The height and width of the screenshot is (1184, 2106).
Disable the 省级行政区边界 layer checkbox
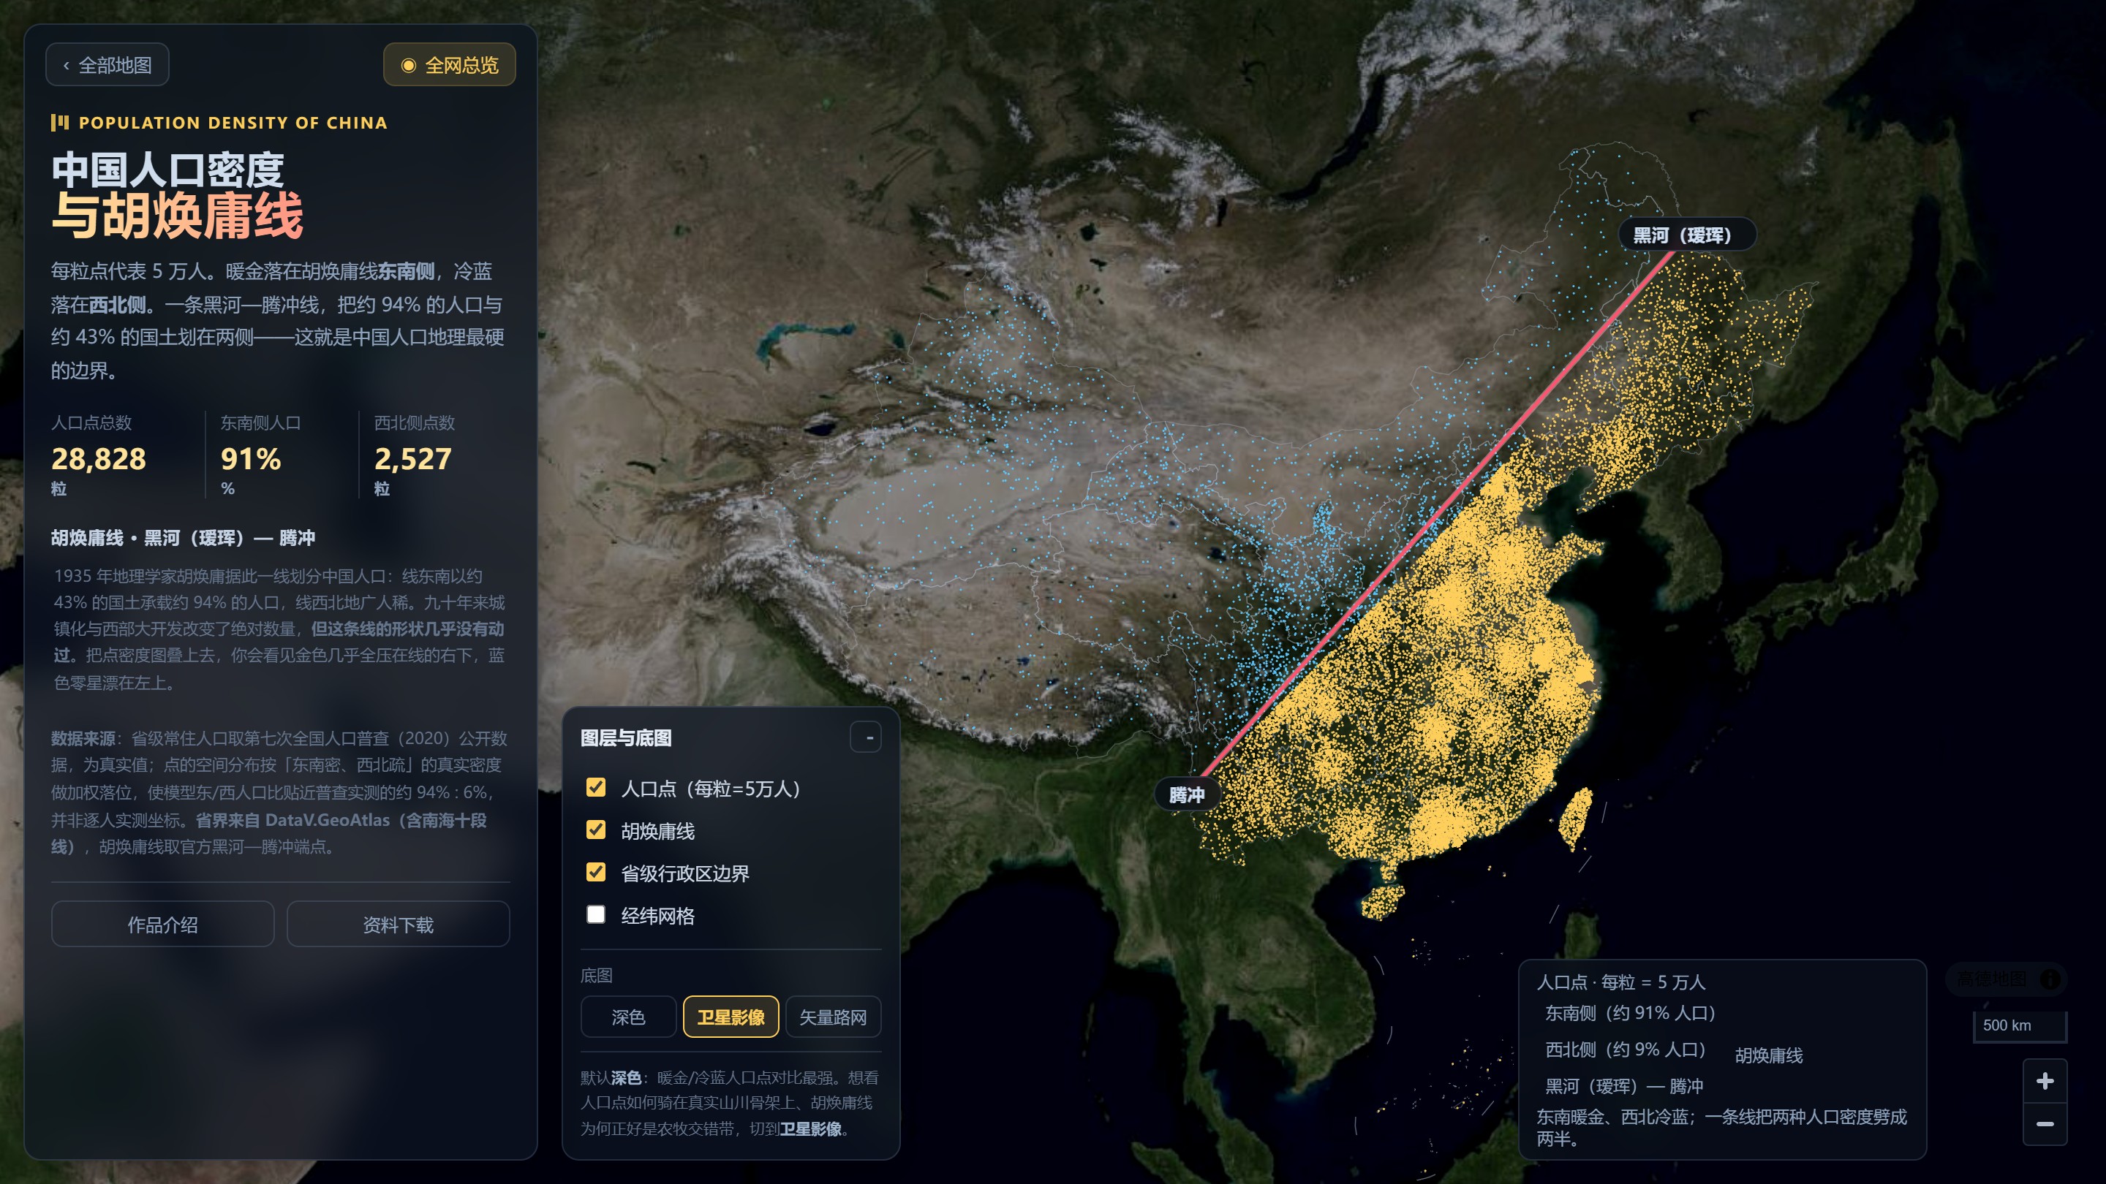596,873
